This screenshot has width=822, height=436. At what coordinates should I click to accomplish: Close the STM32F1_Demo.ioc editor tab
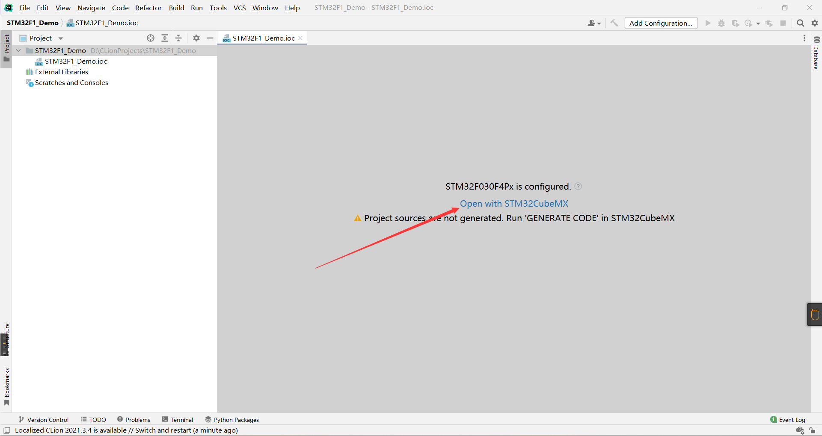300,38
